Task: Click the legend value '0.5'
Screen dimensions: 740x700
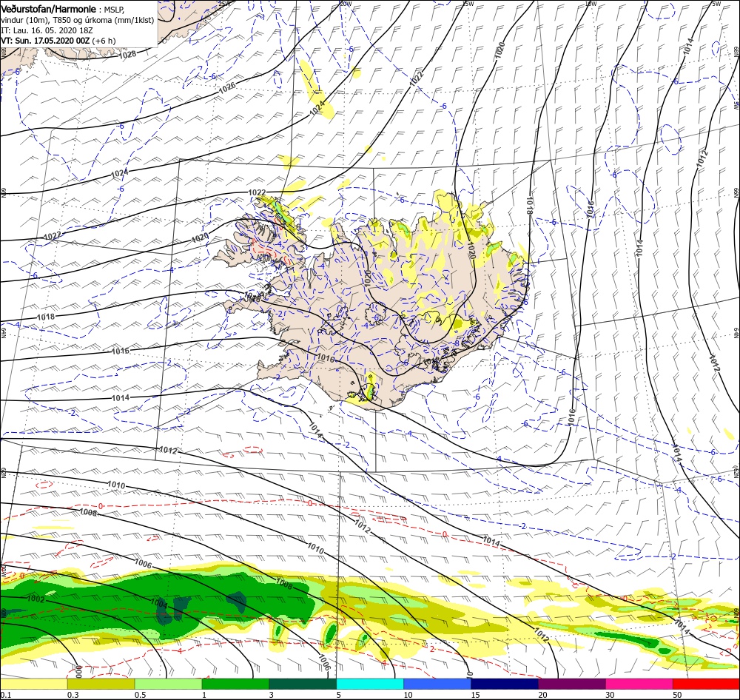Action: (140, 695)
